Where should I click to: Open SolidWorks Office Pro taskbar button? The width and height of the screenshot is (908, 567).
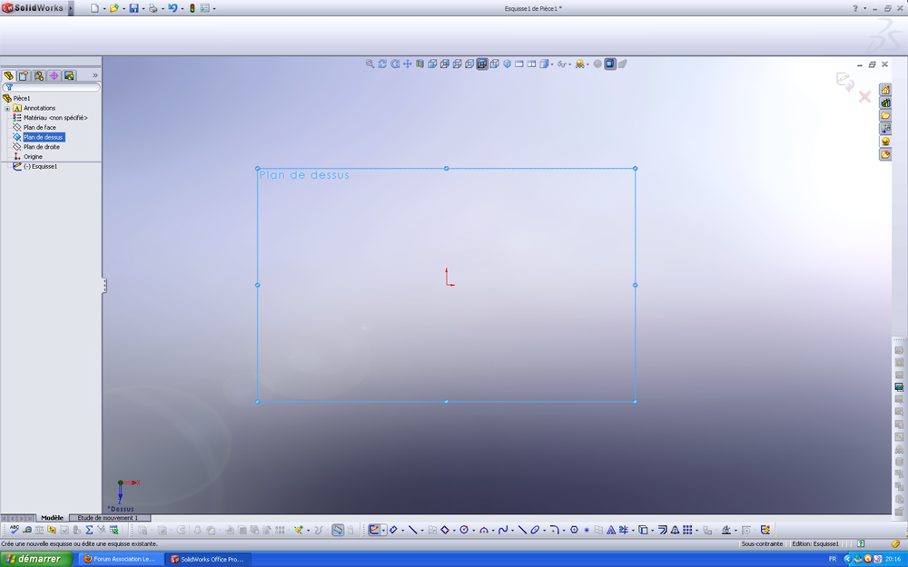(209, 559)
